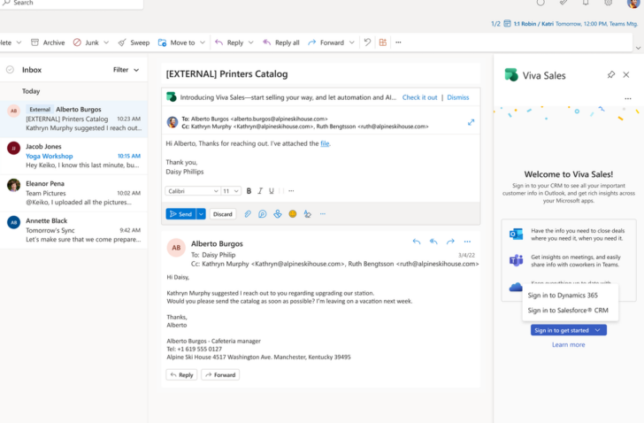Expand the Reply dropdown arrow in toolbar
Image resolution: width=644 pixels, height=423 pixels.
[251, 42]
